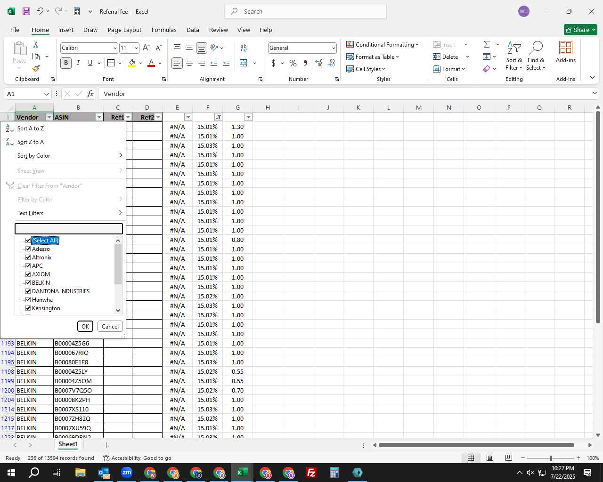Uncheck the Hanwha vendor checkbox

[x=28, y=300]
